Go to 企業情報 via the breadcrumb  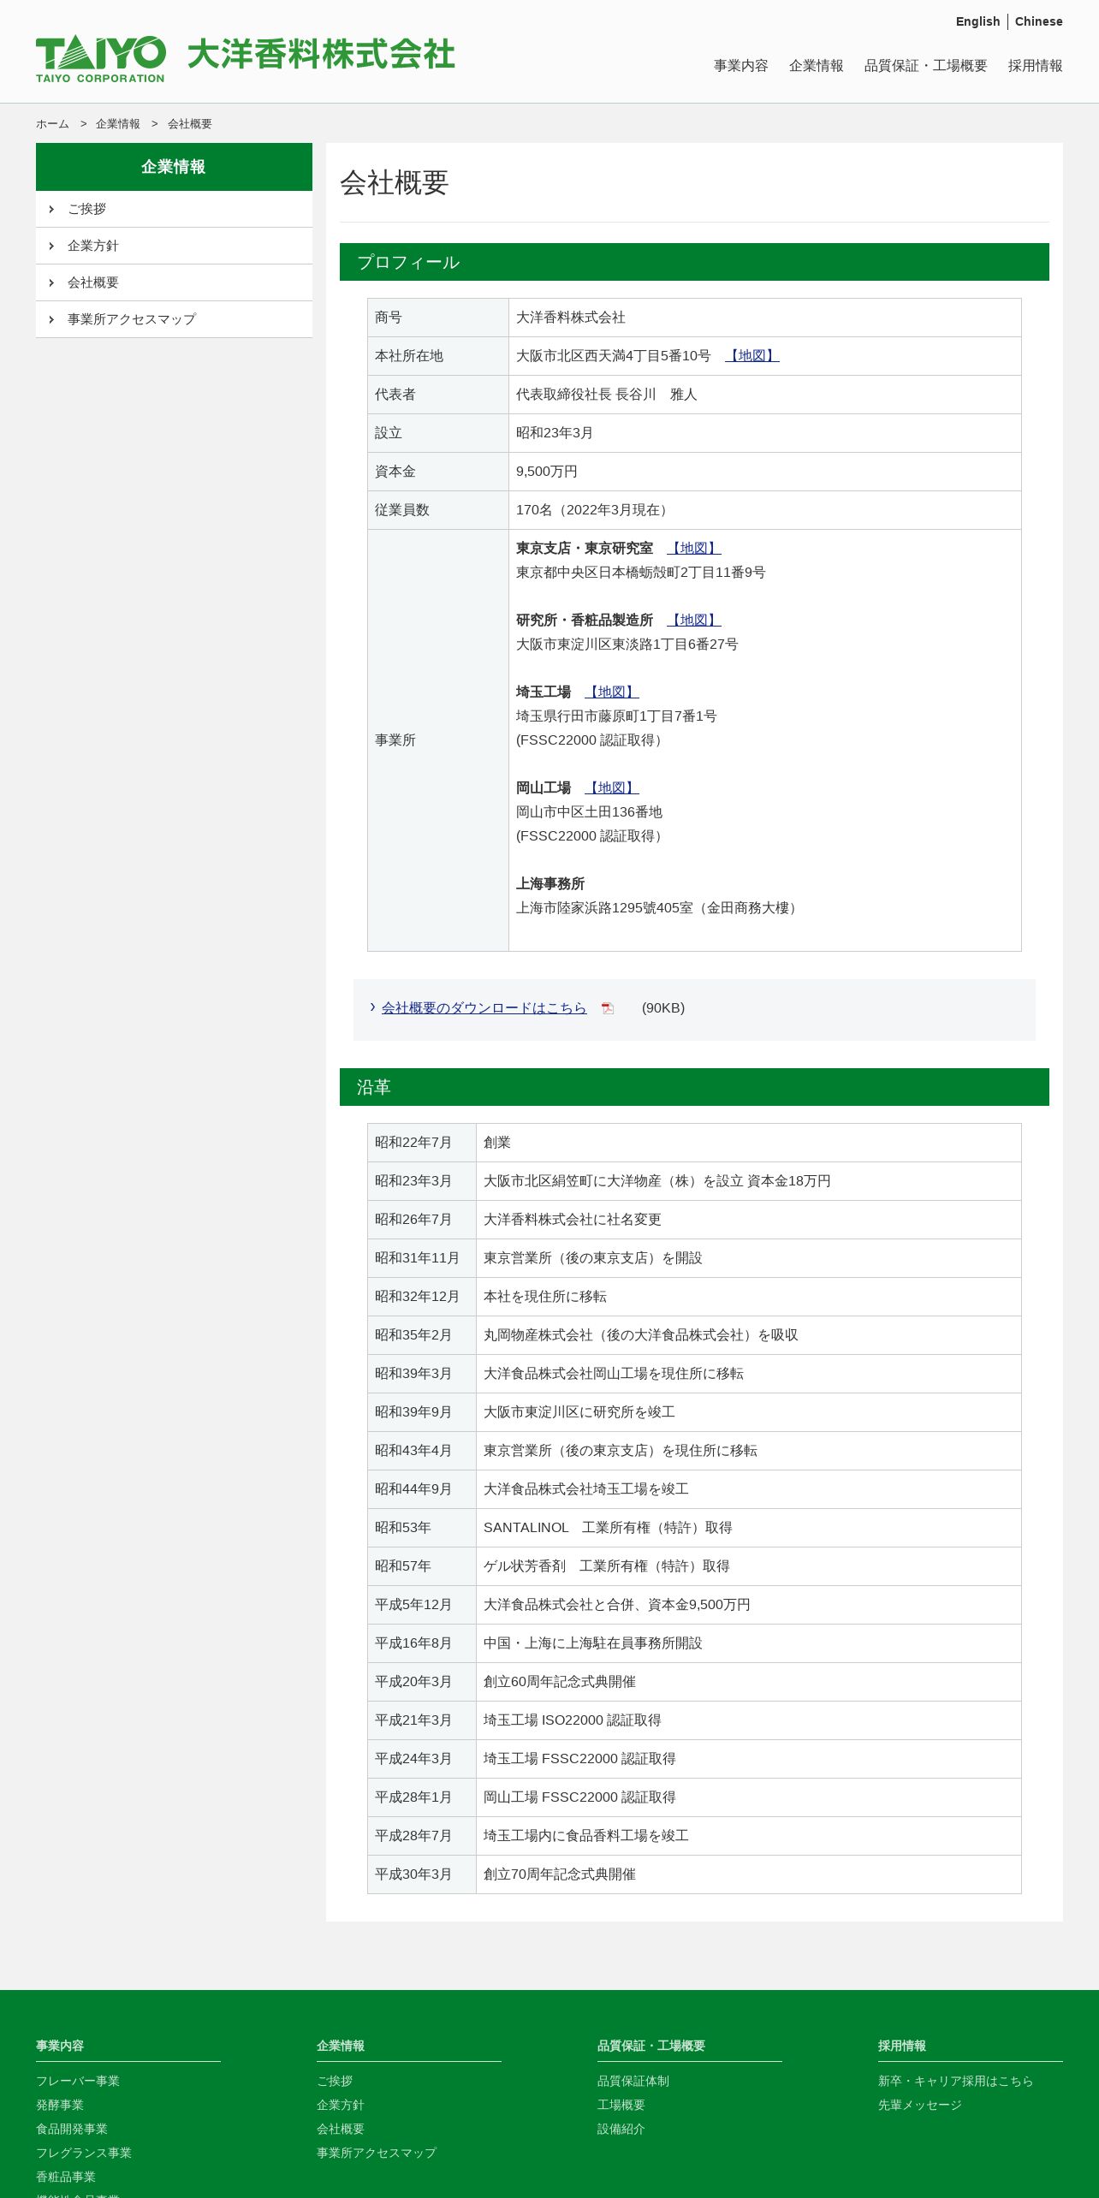click(118, 124)
